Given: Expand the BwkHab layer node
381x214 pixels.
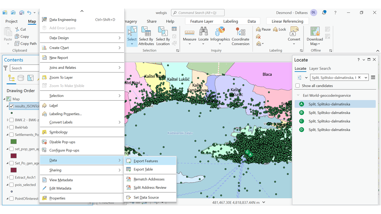Looking at the screenshot, I should click(7, 127).
